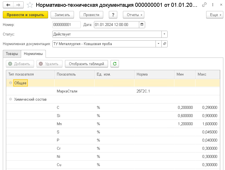The height and width of the screenshot is (170, 225).
Task: Refresh the norms table with green arrow
Action: 114,64
